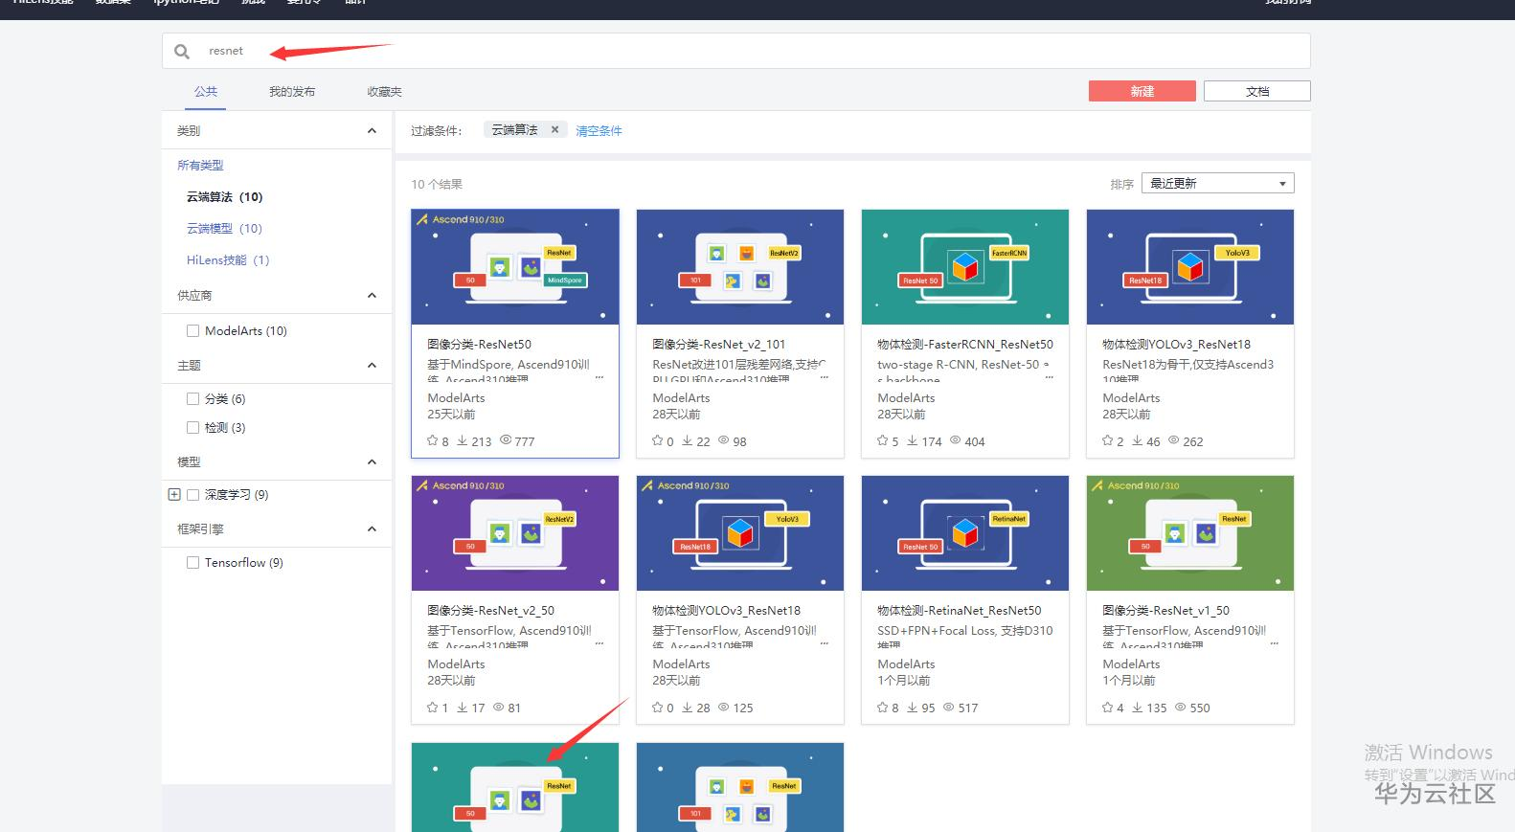Collapse the 主题 filter section
This screenshot has width=1515, height=832.
[x=372, y=366]
